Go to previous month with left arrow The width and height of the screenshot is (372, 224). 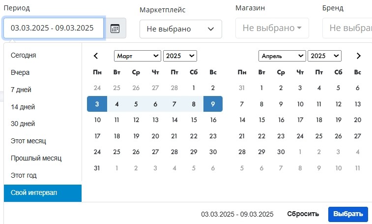pos(96,56)
